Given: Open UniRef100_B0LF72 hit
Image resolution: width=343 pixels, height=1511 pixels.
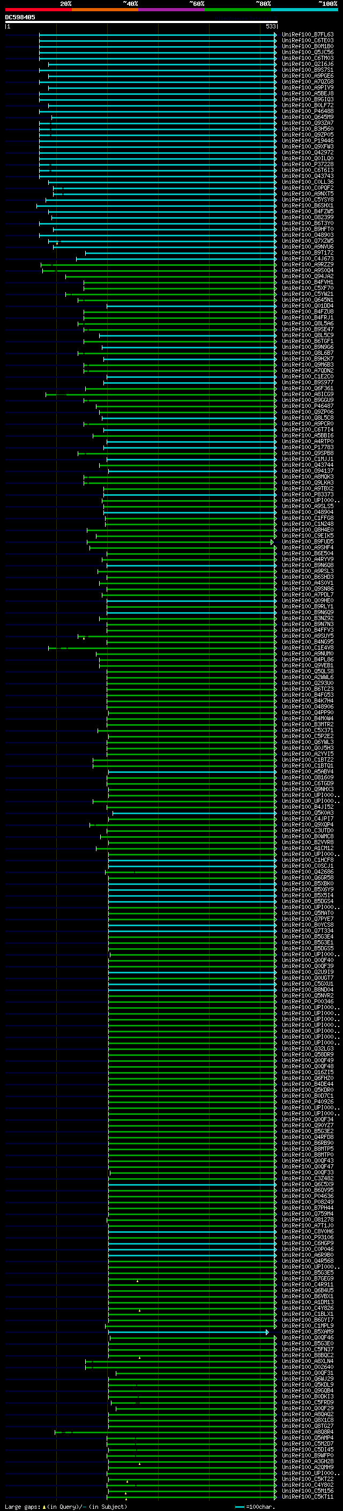Looking at the screenshot, I should coord(308,105).
